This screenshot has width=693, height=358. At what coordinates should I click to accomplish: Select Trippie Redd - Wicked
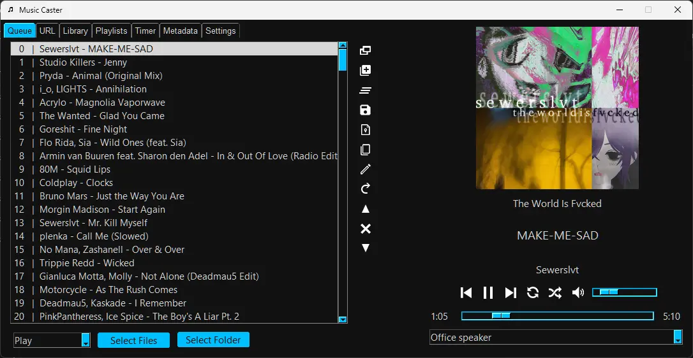[174, 263]
